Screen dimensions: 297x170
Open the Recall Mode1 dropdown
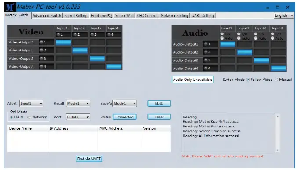(78, 103)
